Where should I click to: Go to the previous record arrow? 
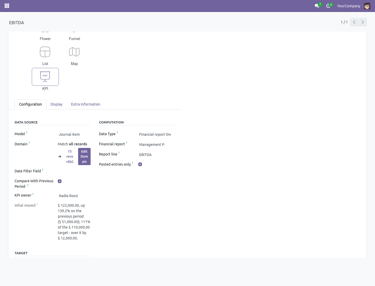pos(354,22)
